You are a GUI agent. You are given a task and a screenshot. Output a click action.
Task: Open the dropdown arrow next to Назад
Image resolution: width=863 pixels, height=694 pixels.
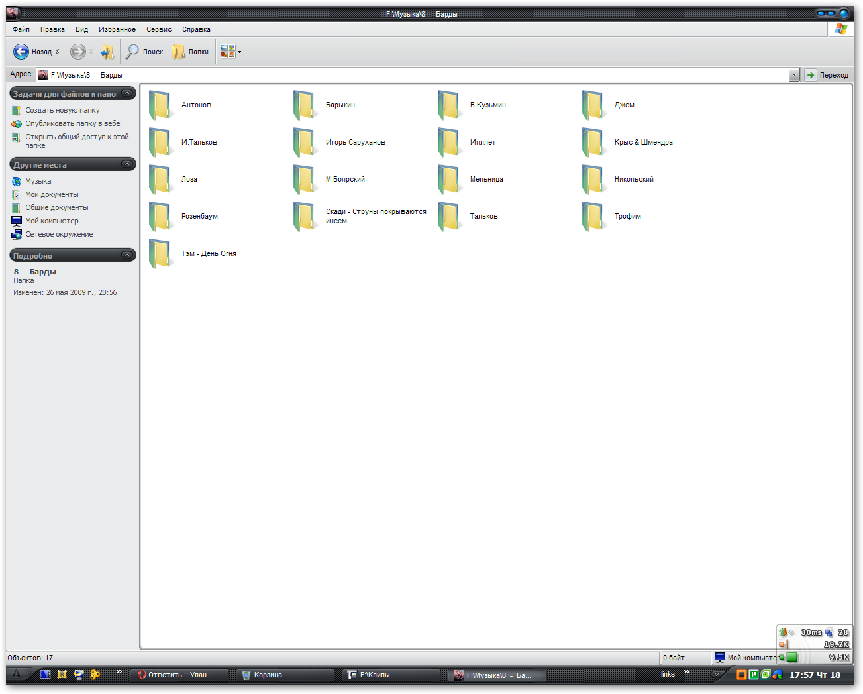point(58,52)
